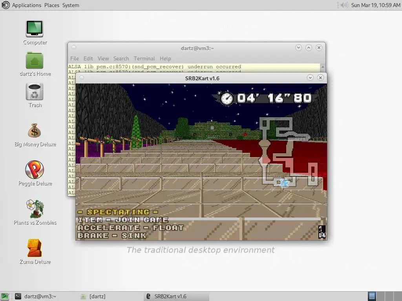Viewport: 402px width, 301px height.
Task: Click the ACCELERATE - FLOAT text
Action: pos(131,228)
